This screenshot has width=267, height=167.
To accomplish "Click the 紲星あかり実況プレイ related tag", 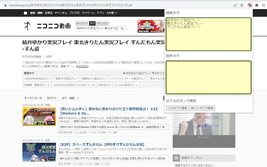I will [x=94, y=78].
